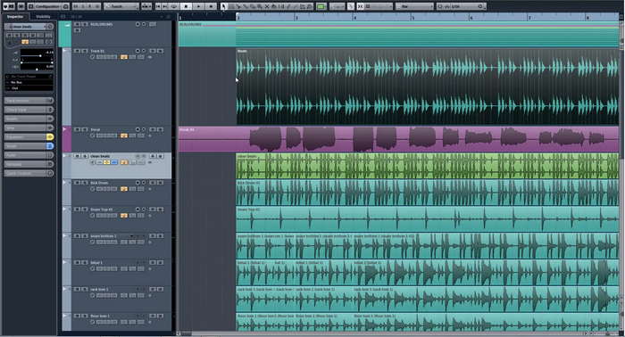
Task: Toggle the Cycle loop button
Action: pos(174,6)
